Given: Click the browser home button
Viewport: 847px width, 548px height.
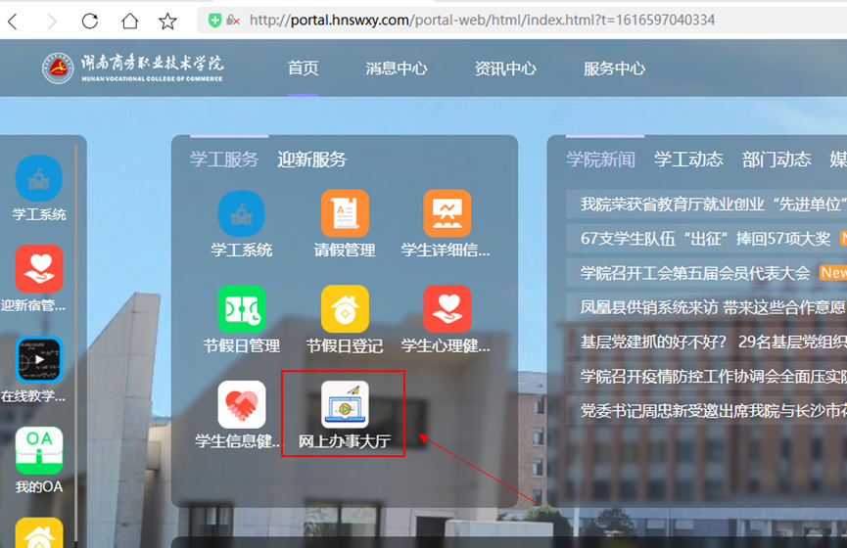Looking at the screenshot, I should (129, 21).
